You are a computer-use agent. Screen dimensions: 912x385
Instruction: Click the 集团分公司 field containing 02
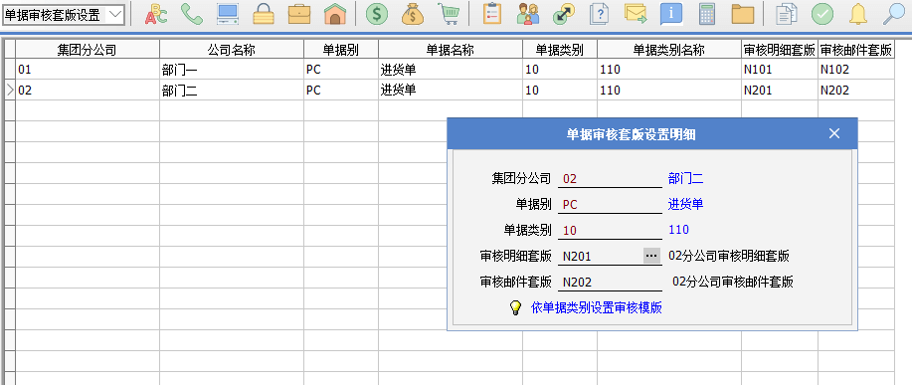pos(610,178)
